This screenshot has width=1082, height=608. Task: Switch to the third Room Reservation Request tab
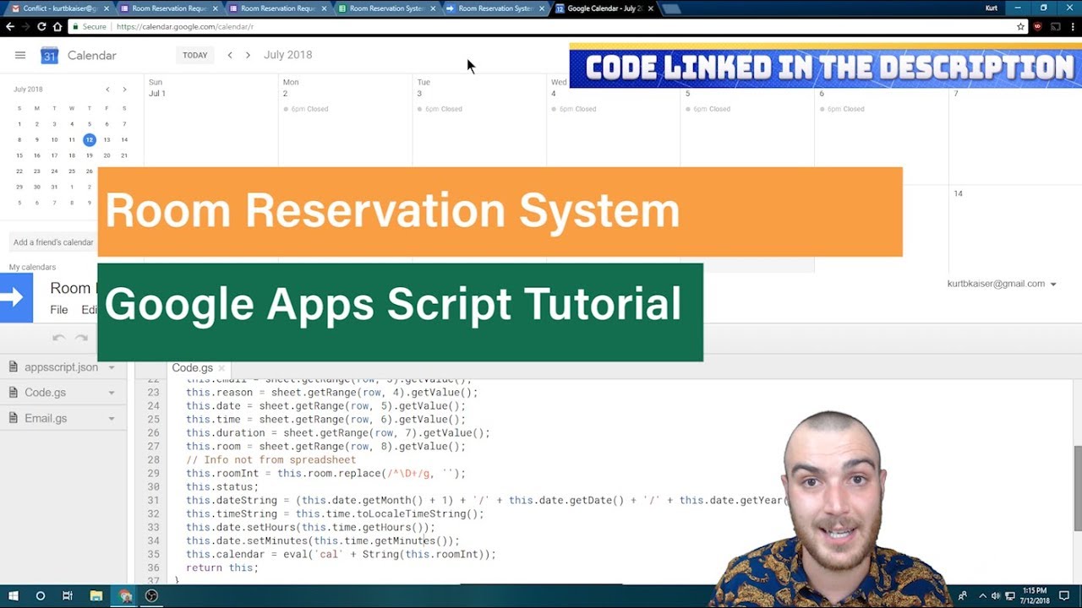(277, 8)
